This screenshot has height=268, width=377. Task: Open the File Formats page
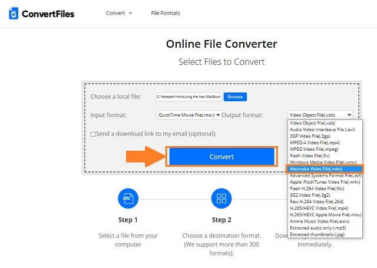[x=166, y=13]
